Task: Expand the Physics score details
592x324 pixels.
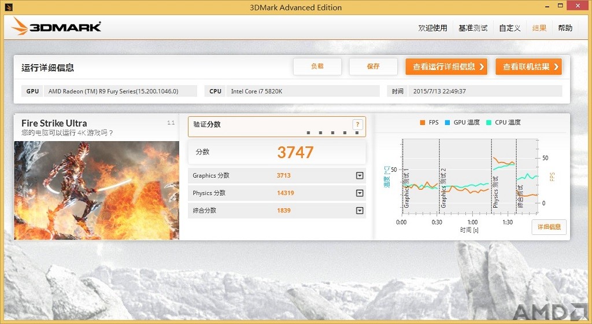Action: pos(360,193)
